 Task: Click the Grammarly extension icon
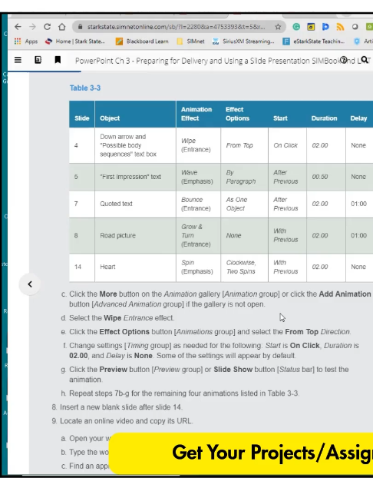[x=296, y=27]
